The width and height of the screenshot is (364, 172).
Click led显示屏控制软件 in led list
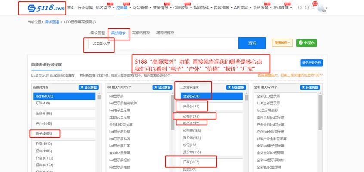(x=123, y=103)
